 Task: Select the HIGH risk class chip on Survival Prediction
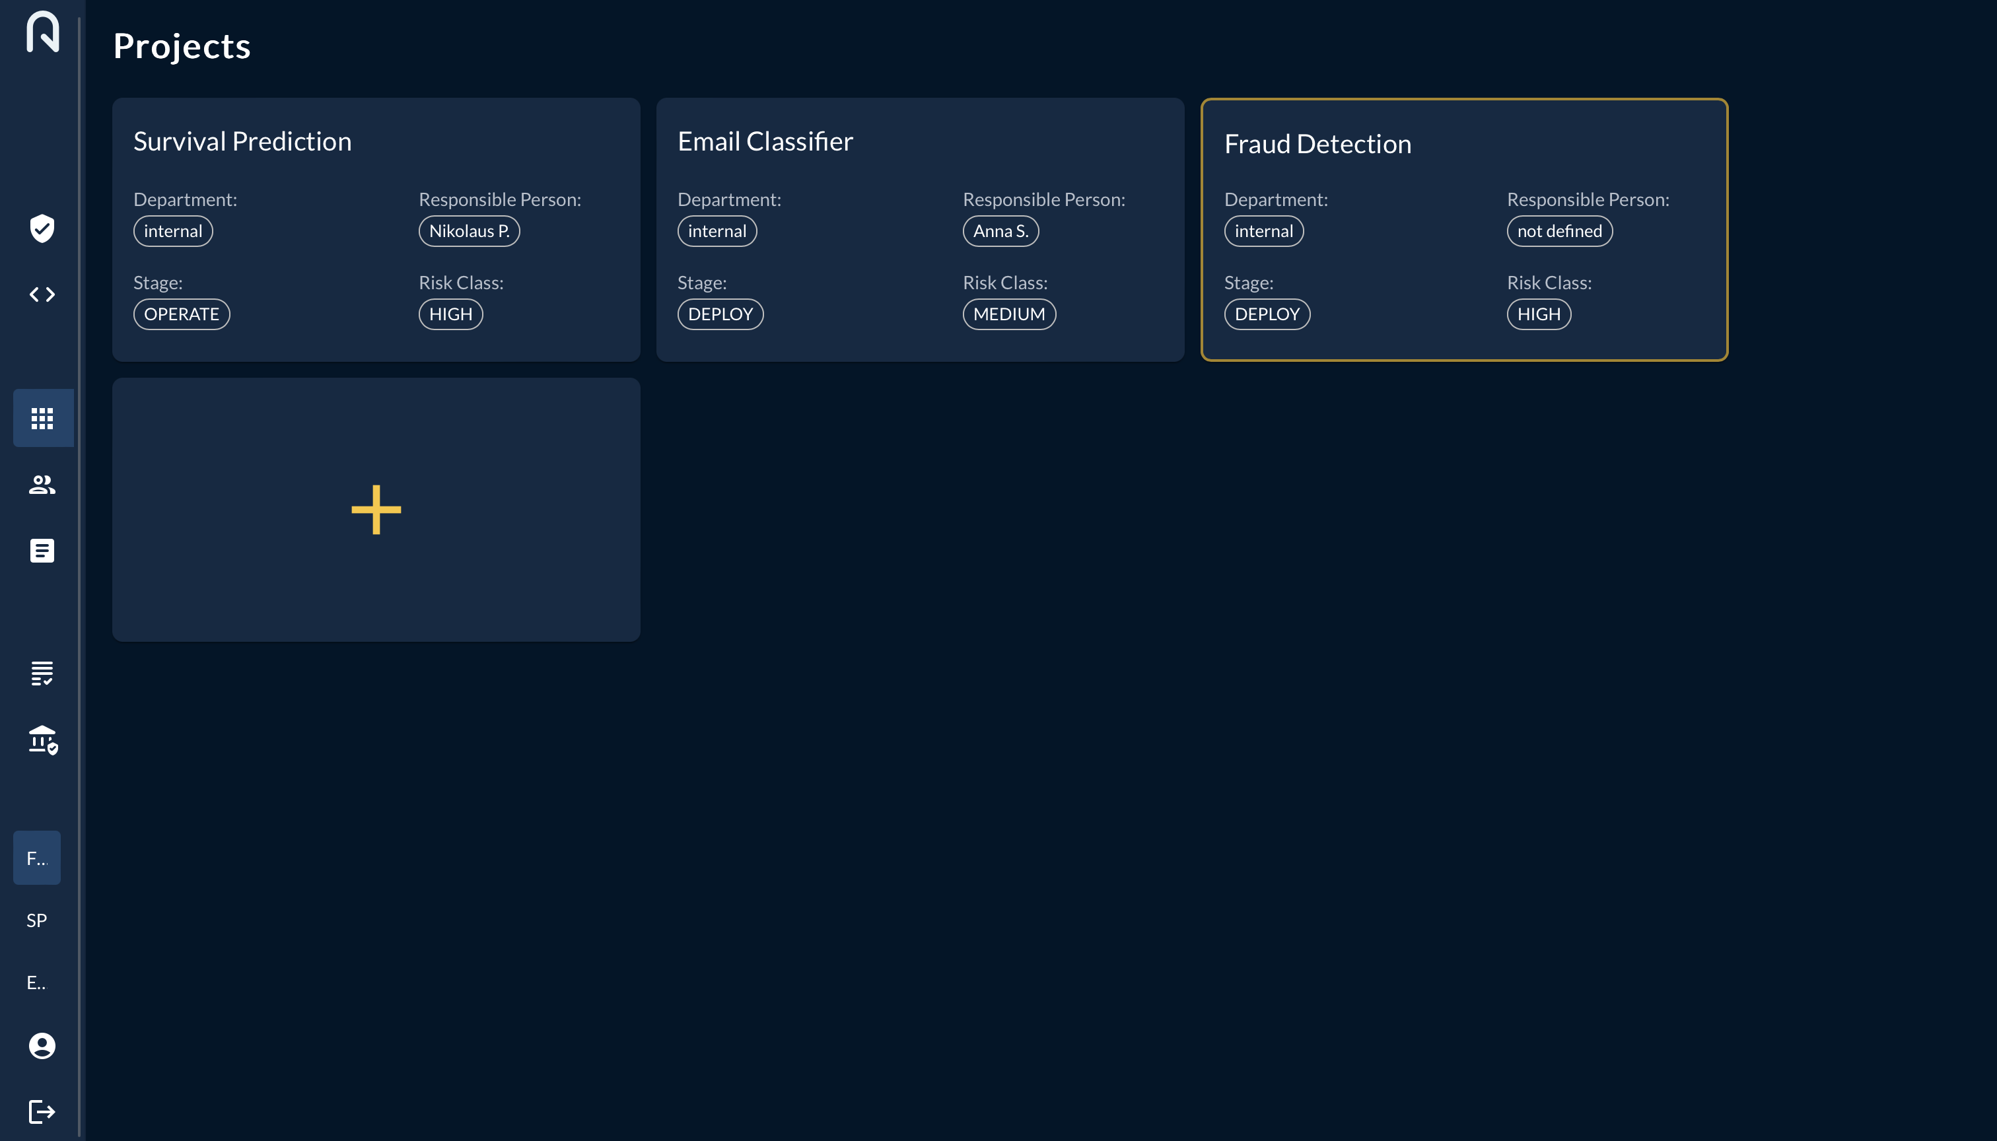pos(450,314)
